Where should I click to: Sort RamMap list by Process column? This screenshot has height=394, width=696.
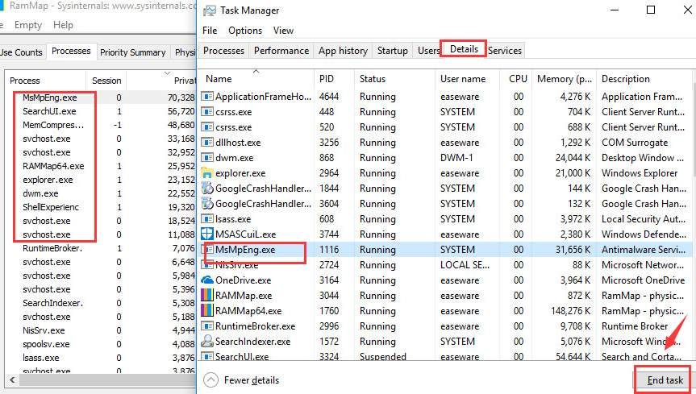click(25, 81)
